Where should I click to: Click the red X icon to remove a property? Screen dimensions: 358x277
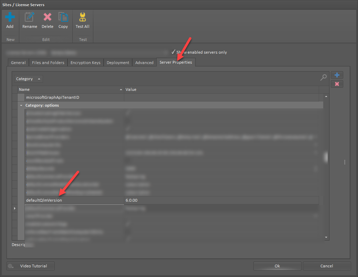coord(337,84)
